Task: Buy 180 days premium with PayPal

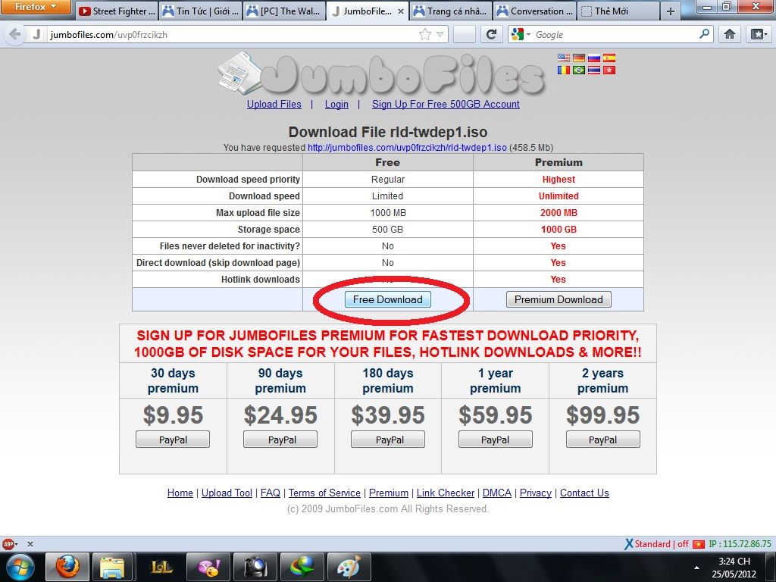Action: coord(387,440)
